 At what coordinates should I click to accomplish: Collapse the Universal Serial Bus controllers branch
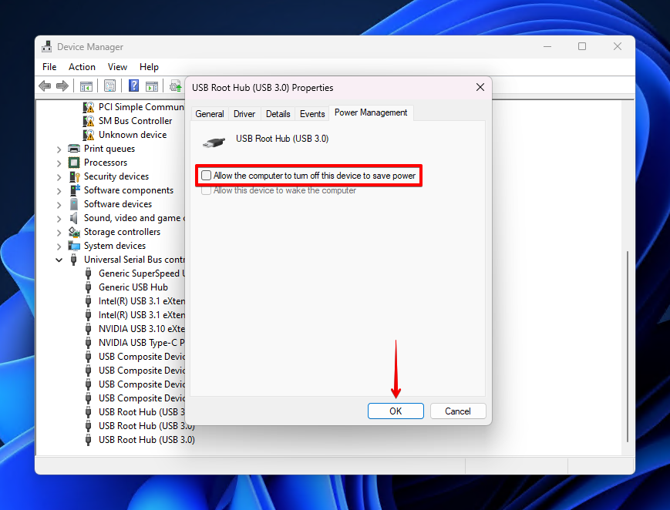(x=59, y=259)
